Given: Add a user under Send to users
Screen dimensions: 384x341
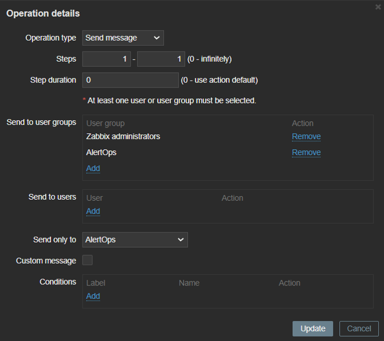Looking at the screenshot, I should 93,211.
